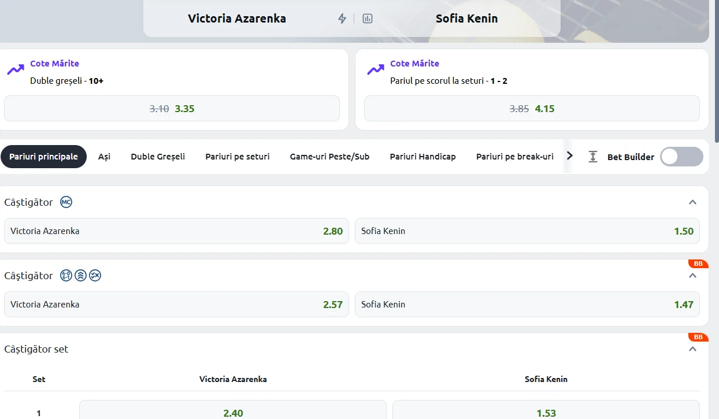Viewport: 719px width, 419px height.
Task: Switch to the Ași tab
Action: click(x=104, y=157)
